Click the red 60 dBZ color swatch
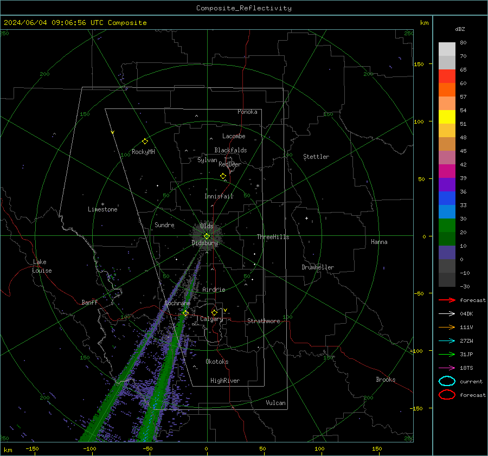This screenshot has width=488, height=456. (x=447, y=76)
